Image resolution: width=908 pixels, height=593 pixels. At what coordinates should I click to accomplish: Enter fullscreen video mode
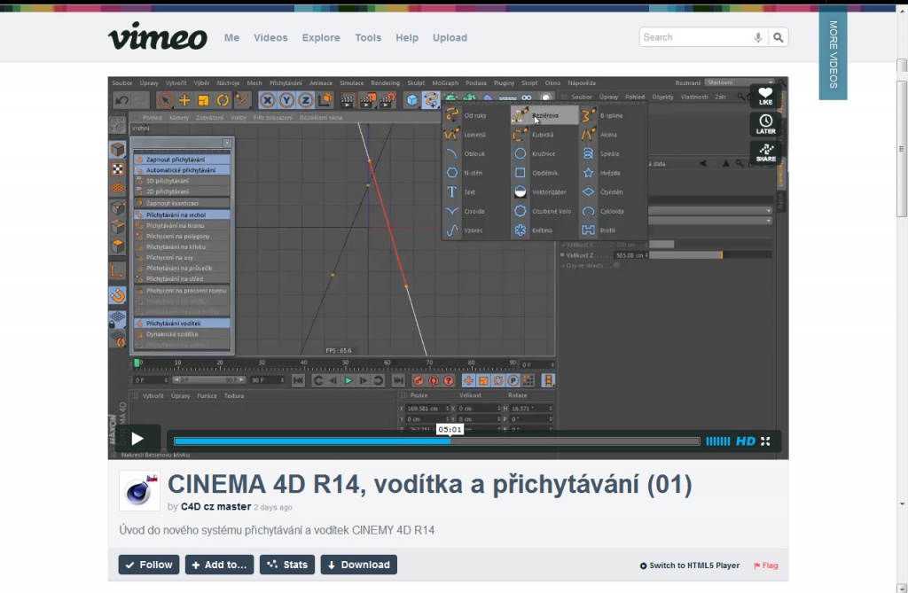(x=765, y=441)
